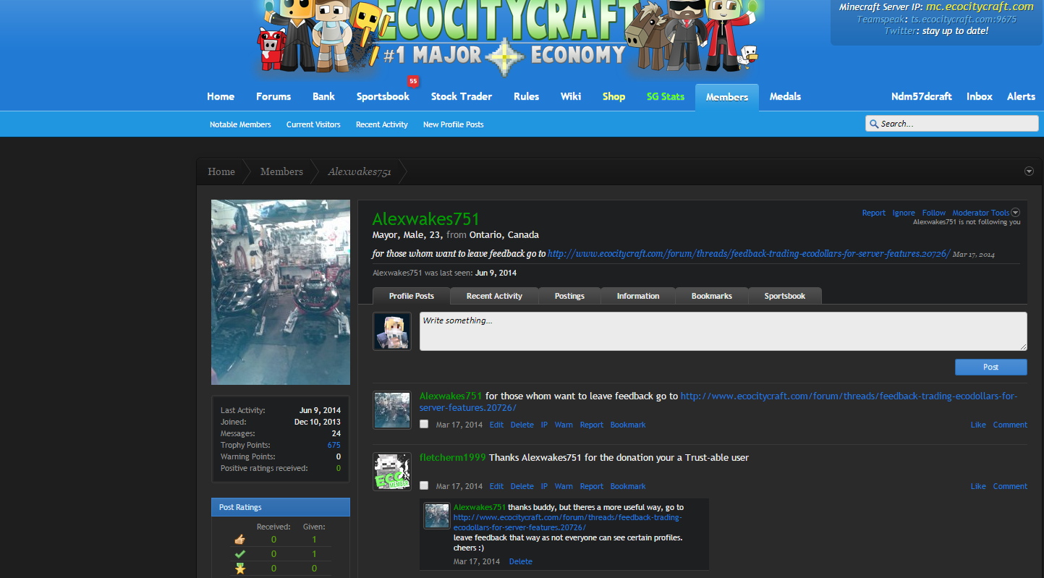This screenshot has height=578, width=1044.
Task: Open the Notable Members sub-navigation link
Action: (240, 124)
